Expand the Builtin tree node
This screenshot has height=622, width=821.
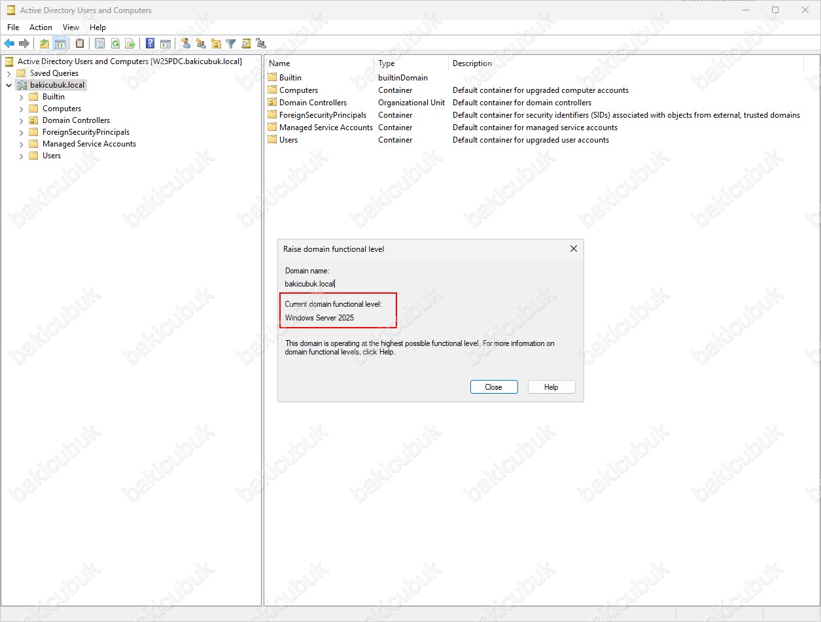click(21, 97)
